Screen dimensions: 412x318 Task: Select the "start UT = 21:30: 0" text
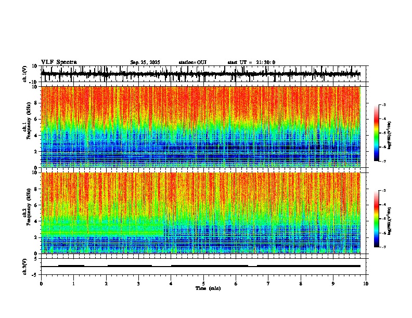point(251,62)
